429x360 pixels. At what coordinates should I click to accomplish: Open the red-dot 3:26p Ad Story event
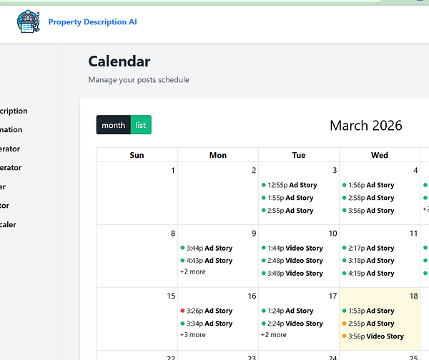click(207, 311)
